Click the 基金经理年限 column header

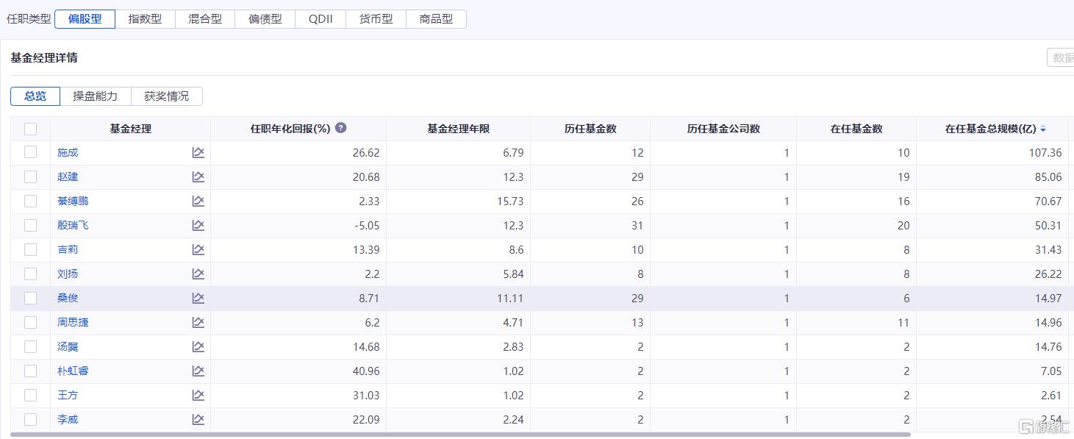458,129
